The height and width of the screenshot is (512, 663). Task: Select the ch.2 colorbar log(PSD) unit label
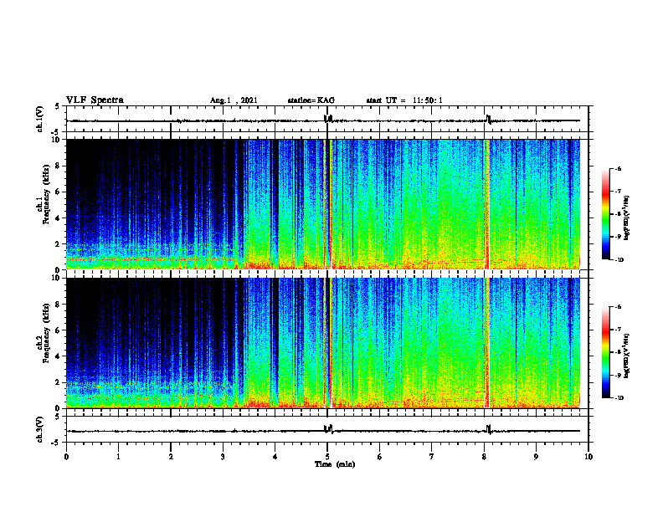click(627, 356)
